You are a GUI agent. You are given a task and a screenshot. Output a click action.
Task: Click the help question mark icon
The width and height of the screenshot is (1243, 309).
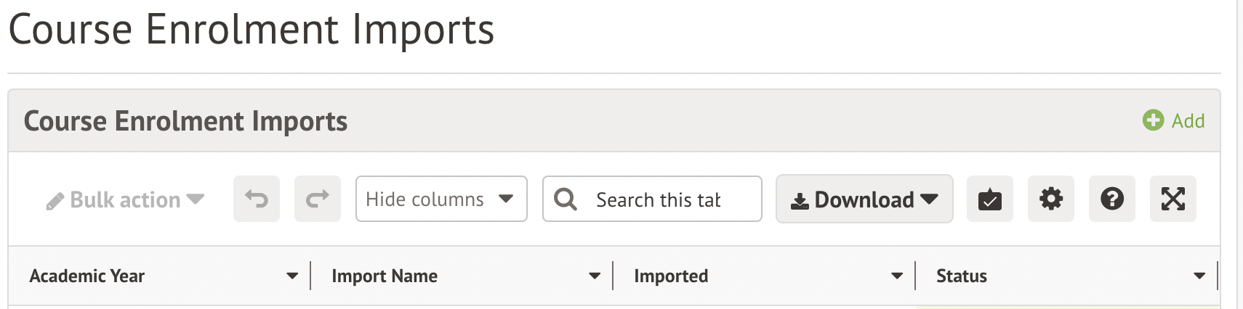tap(1111, 199)
